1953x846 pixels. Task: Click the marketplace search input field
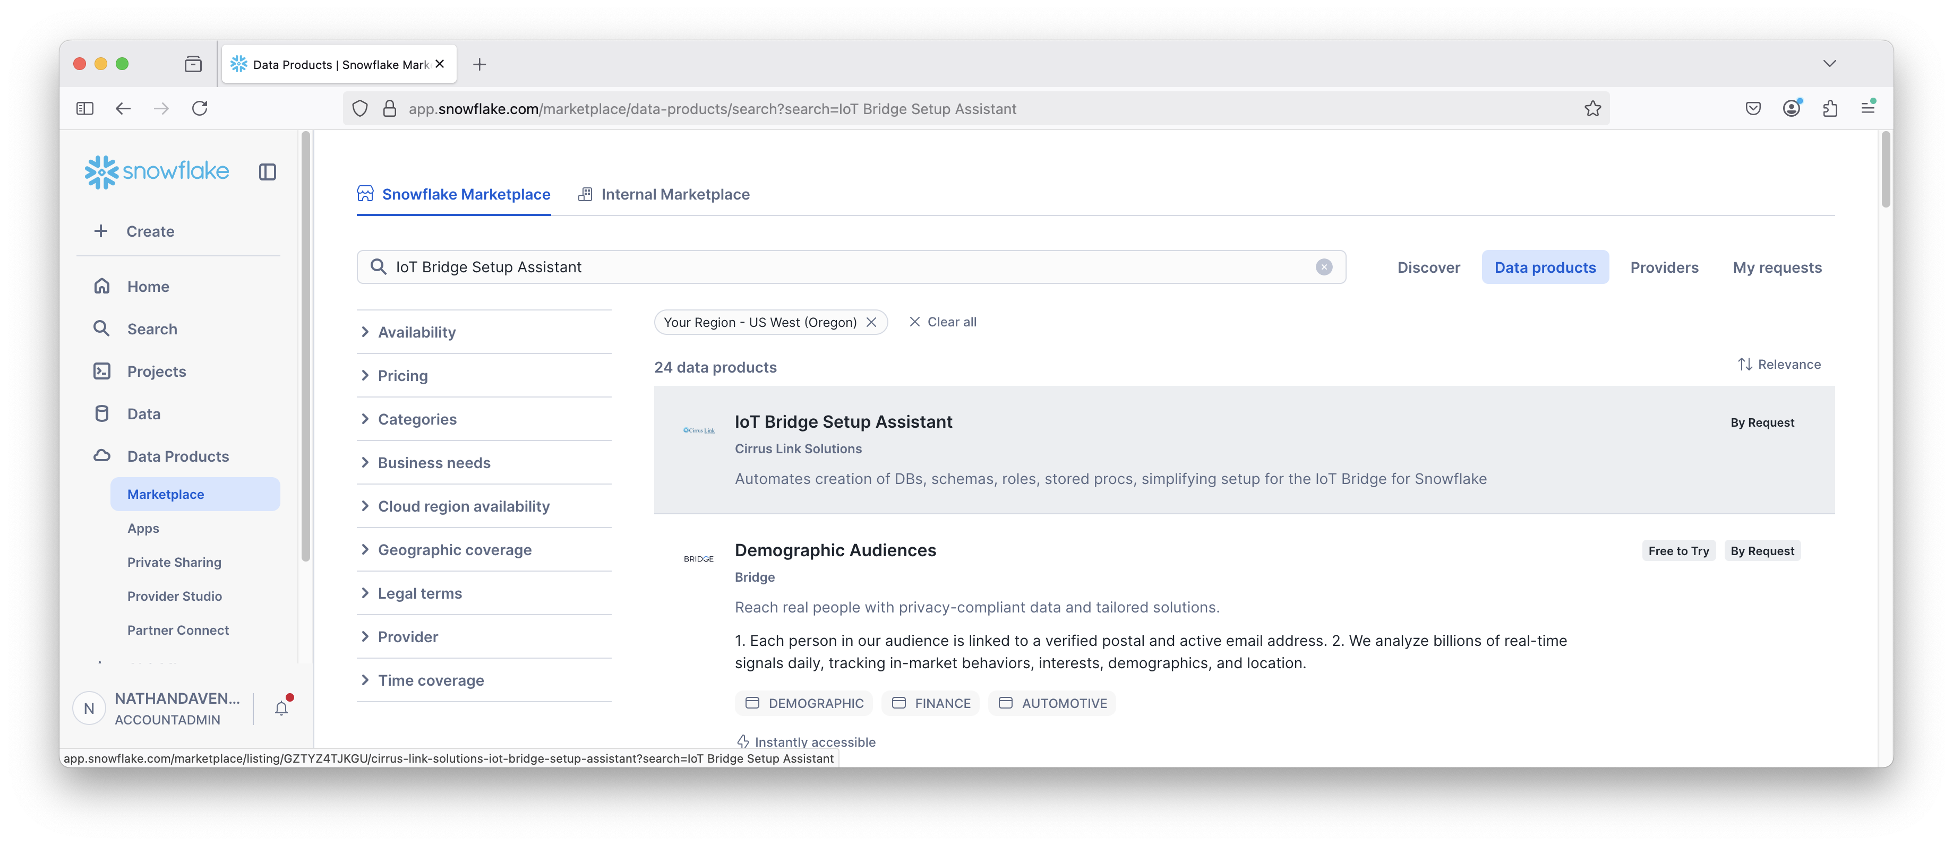click(851, 267)
